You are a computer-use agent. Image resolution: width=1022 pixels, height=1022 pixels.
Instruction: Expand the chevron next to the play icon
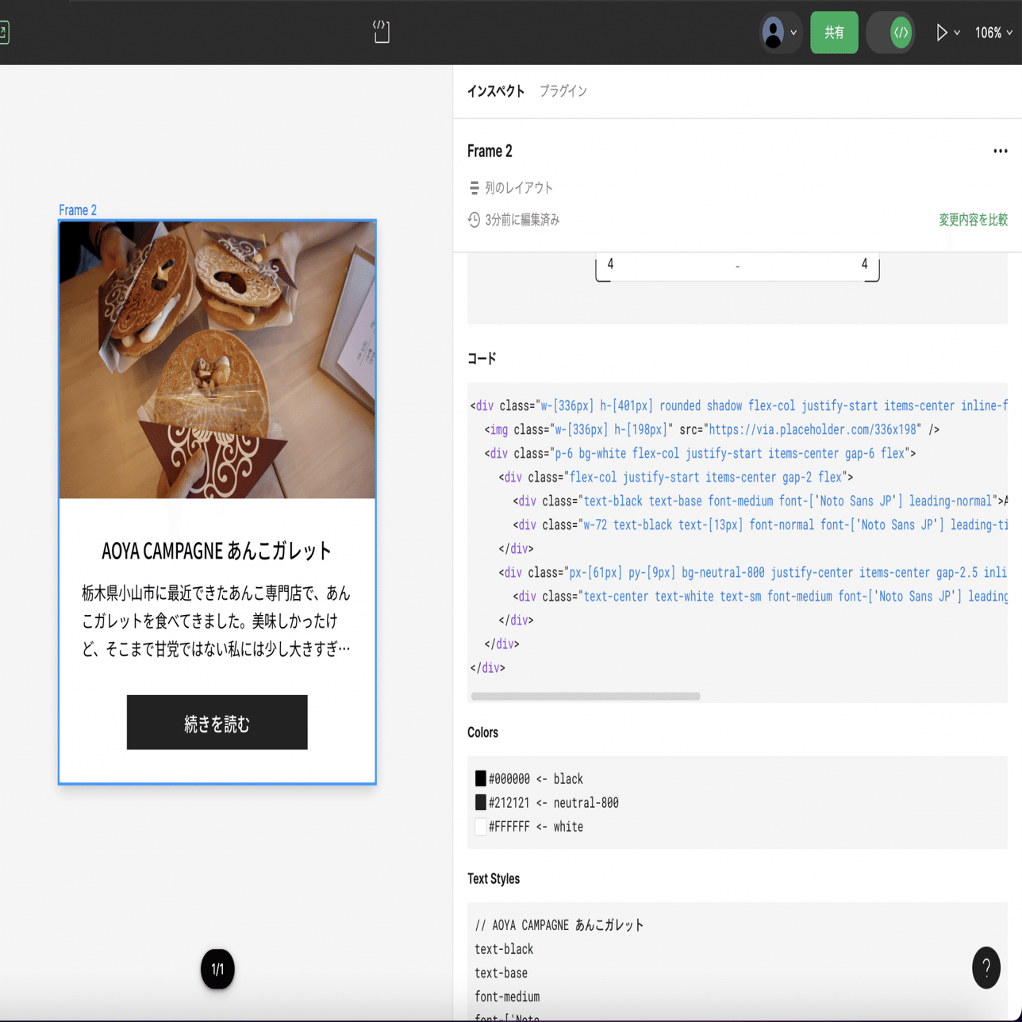coord(957,33)
